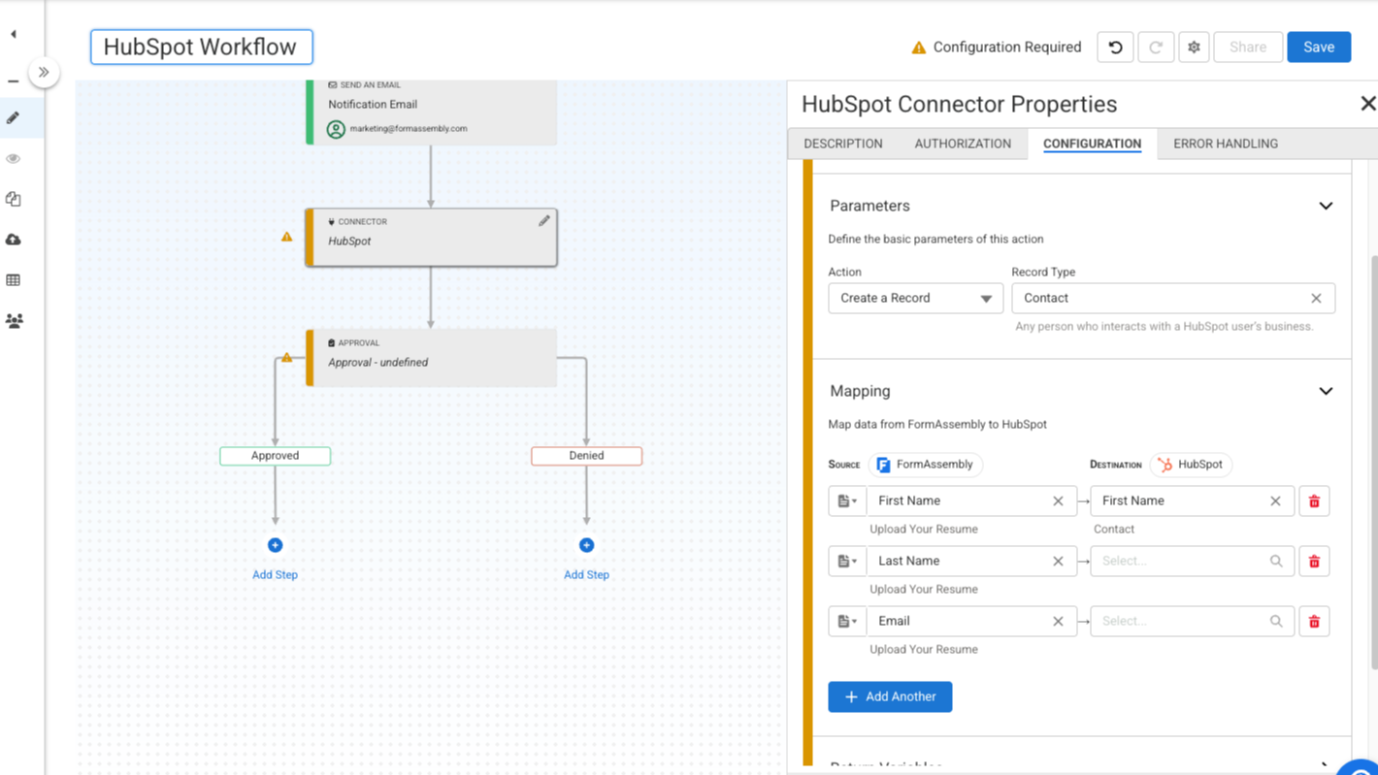Viewport: 1378px width, 775px height.
Task: Click the redo arrow icon
Action: [1156, 47]
